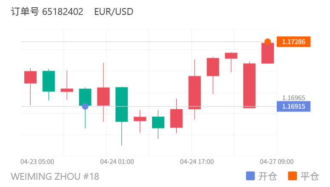Click the last red candle under orange dot
Image resolution: width=330 pixels, height=187 pixels.
pos(267,53)
